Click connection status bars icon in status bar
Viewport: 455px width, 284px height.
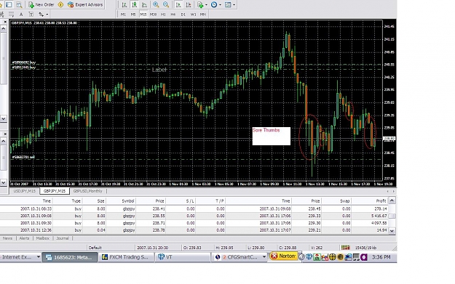346,248
